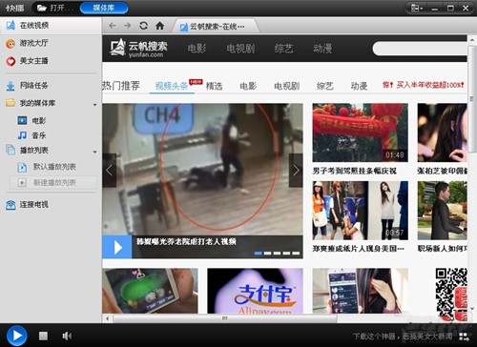Refresh the current page

click(143, 26)
